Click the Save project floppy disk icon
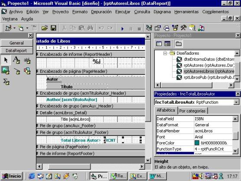241x181 pixels. point(53,28)
